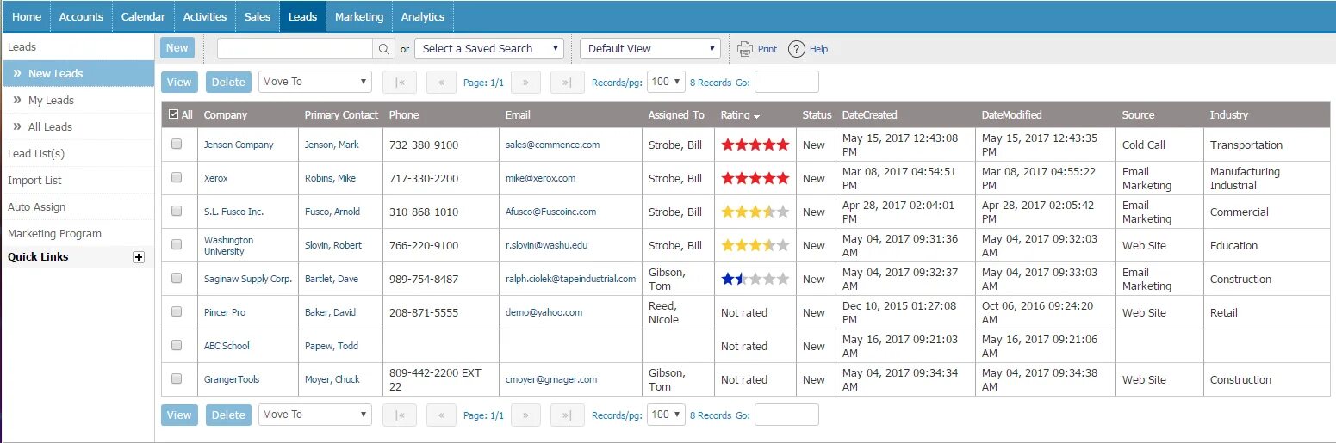The image size is (1336, 443).
Task: Check the Jenson Company row checkbox
Action: tap(177, 145)
